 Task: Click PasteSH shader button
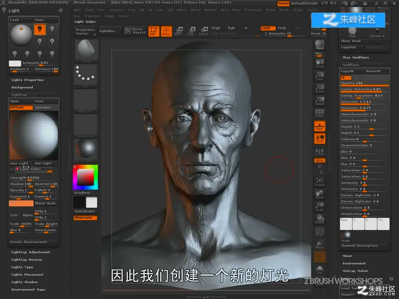(377, 71)
